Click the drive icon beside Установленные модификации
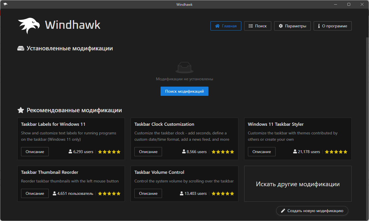The width and height of the screenshot is (369, 221). pos(21,49)
